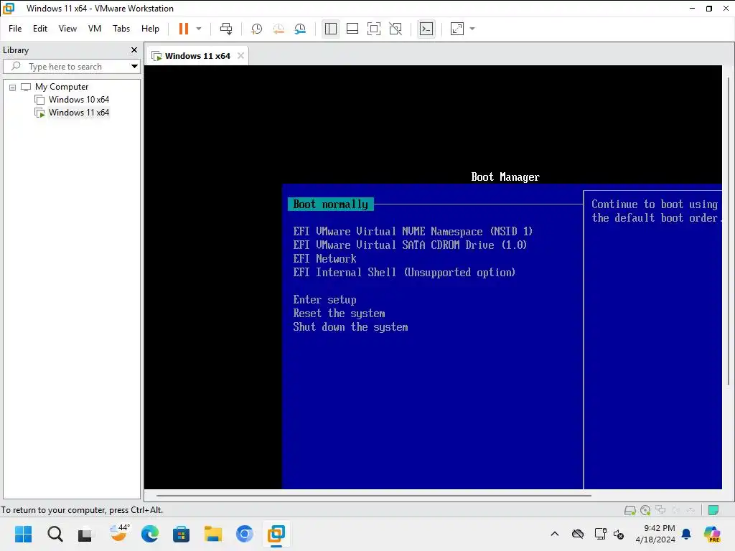
Task: Select Shut down the system option
Action: [x=350, y=327]
